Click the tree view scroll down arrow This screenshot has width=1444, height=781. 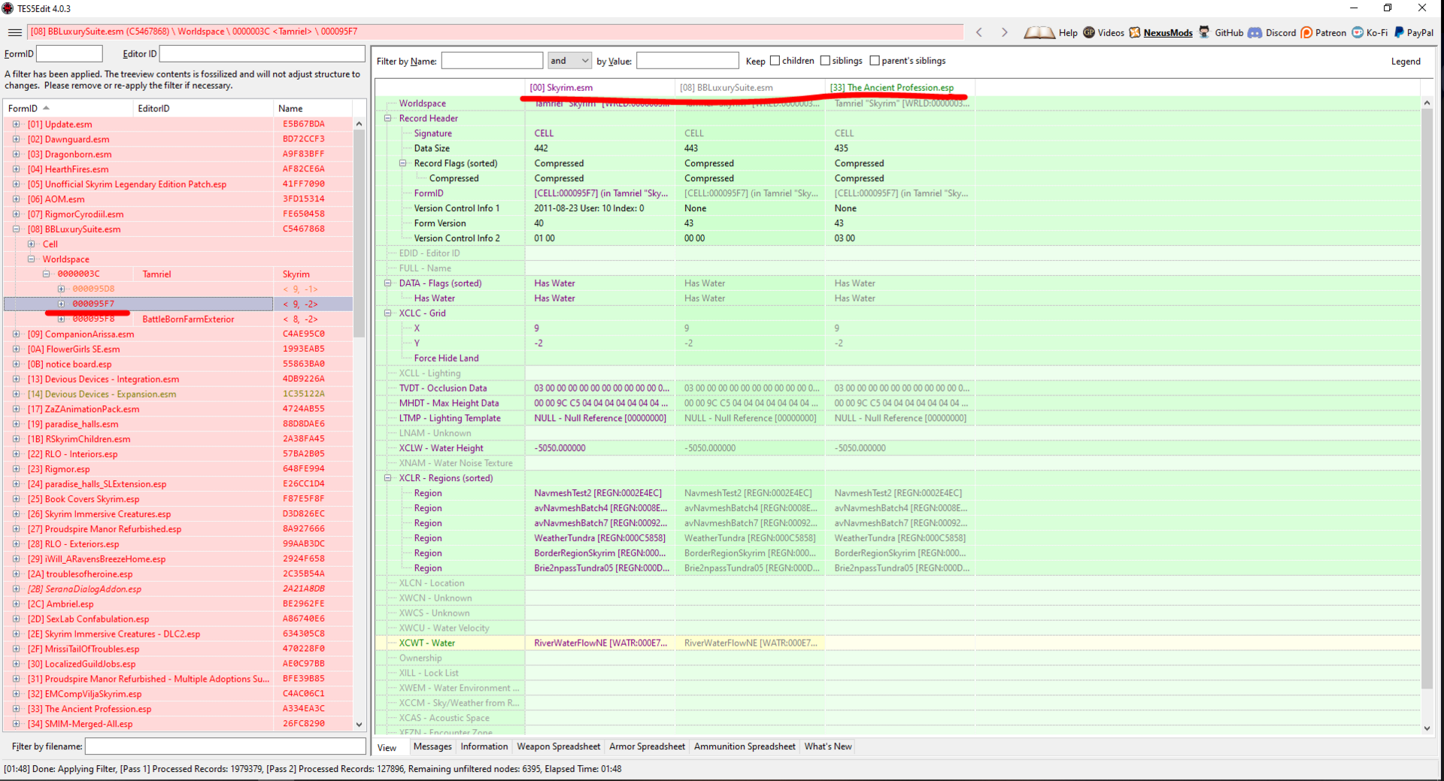[359, 725]
